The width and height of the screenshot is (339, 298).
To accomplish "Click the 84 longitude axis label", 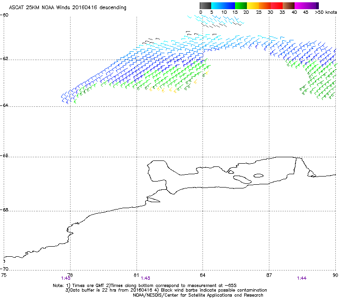I will [202, 275].
